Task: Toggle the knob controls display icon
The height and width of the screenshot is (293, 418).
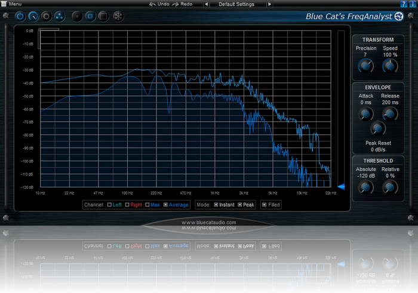Action: coord(33,16)
